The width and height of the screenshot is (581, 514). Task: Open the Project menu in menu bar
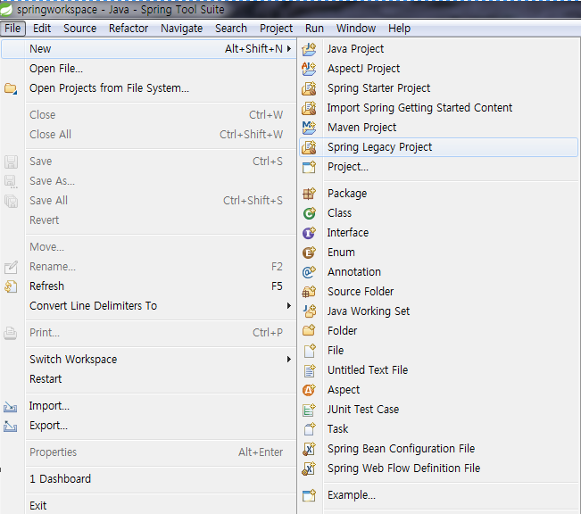[276, 29]
